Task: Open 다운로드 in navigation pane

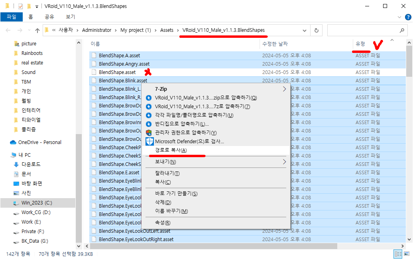Action: [31, 164]
